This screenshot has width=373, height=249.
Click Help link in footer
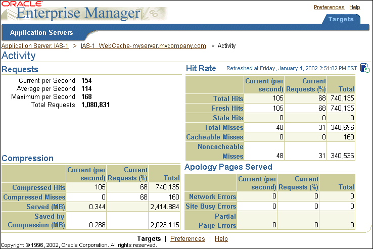pyautogui.click(x=221, y=238)
